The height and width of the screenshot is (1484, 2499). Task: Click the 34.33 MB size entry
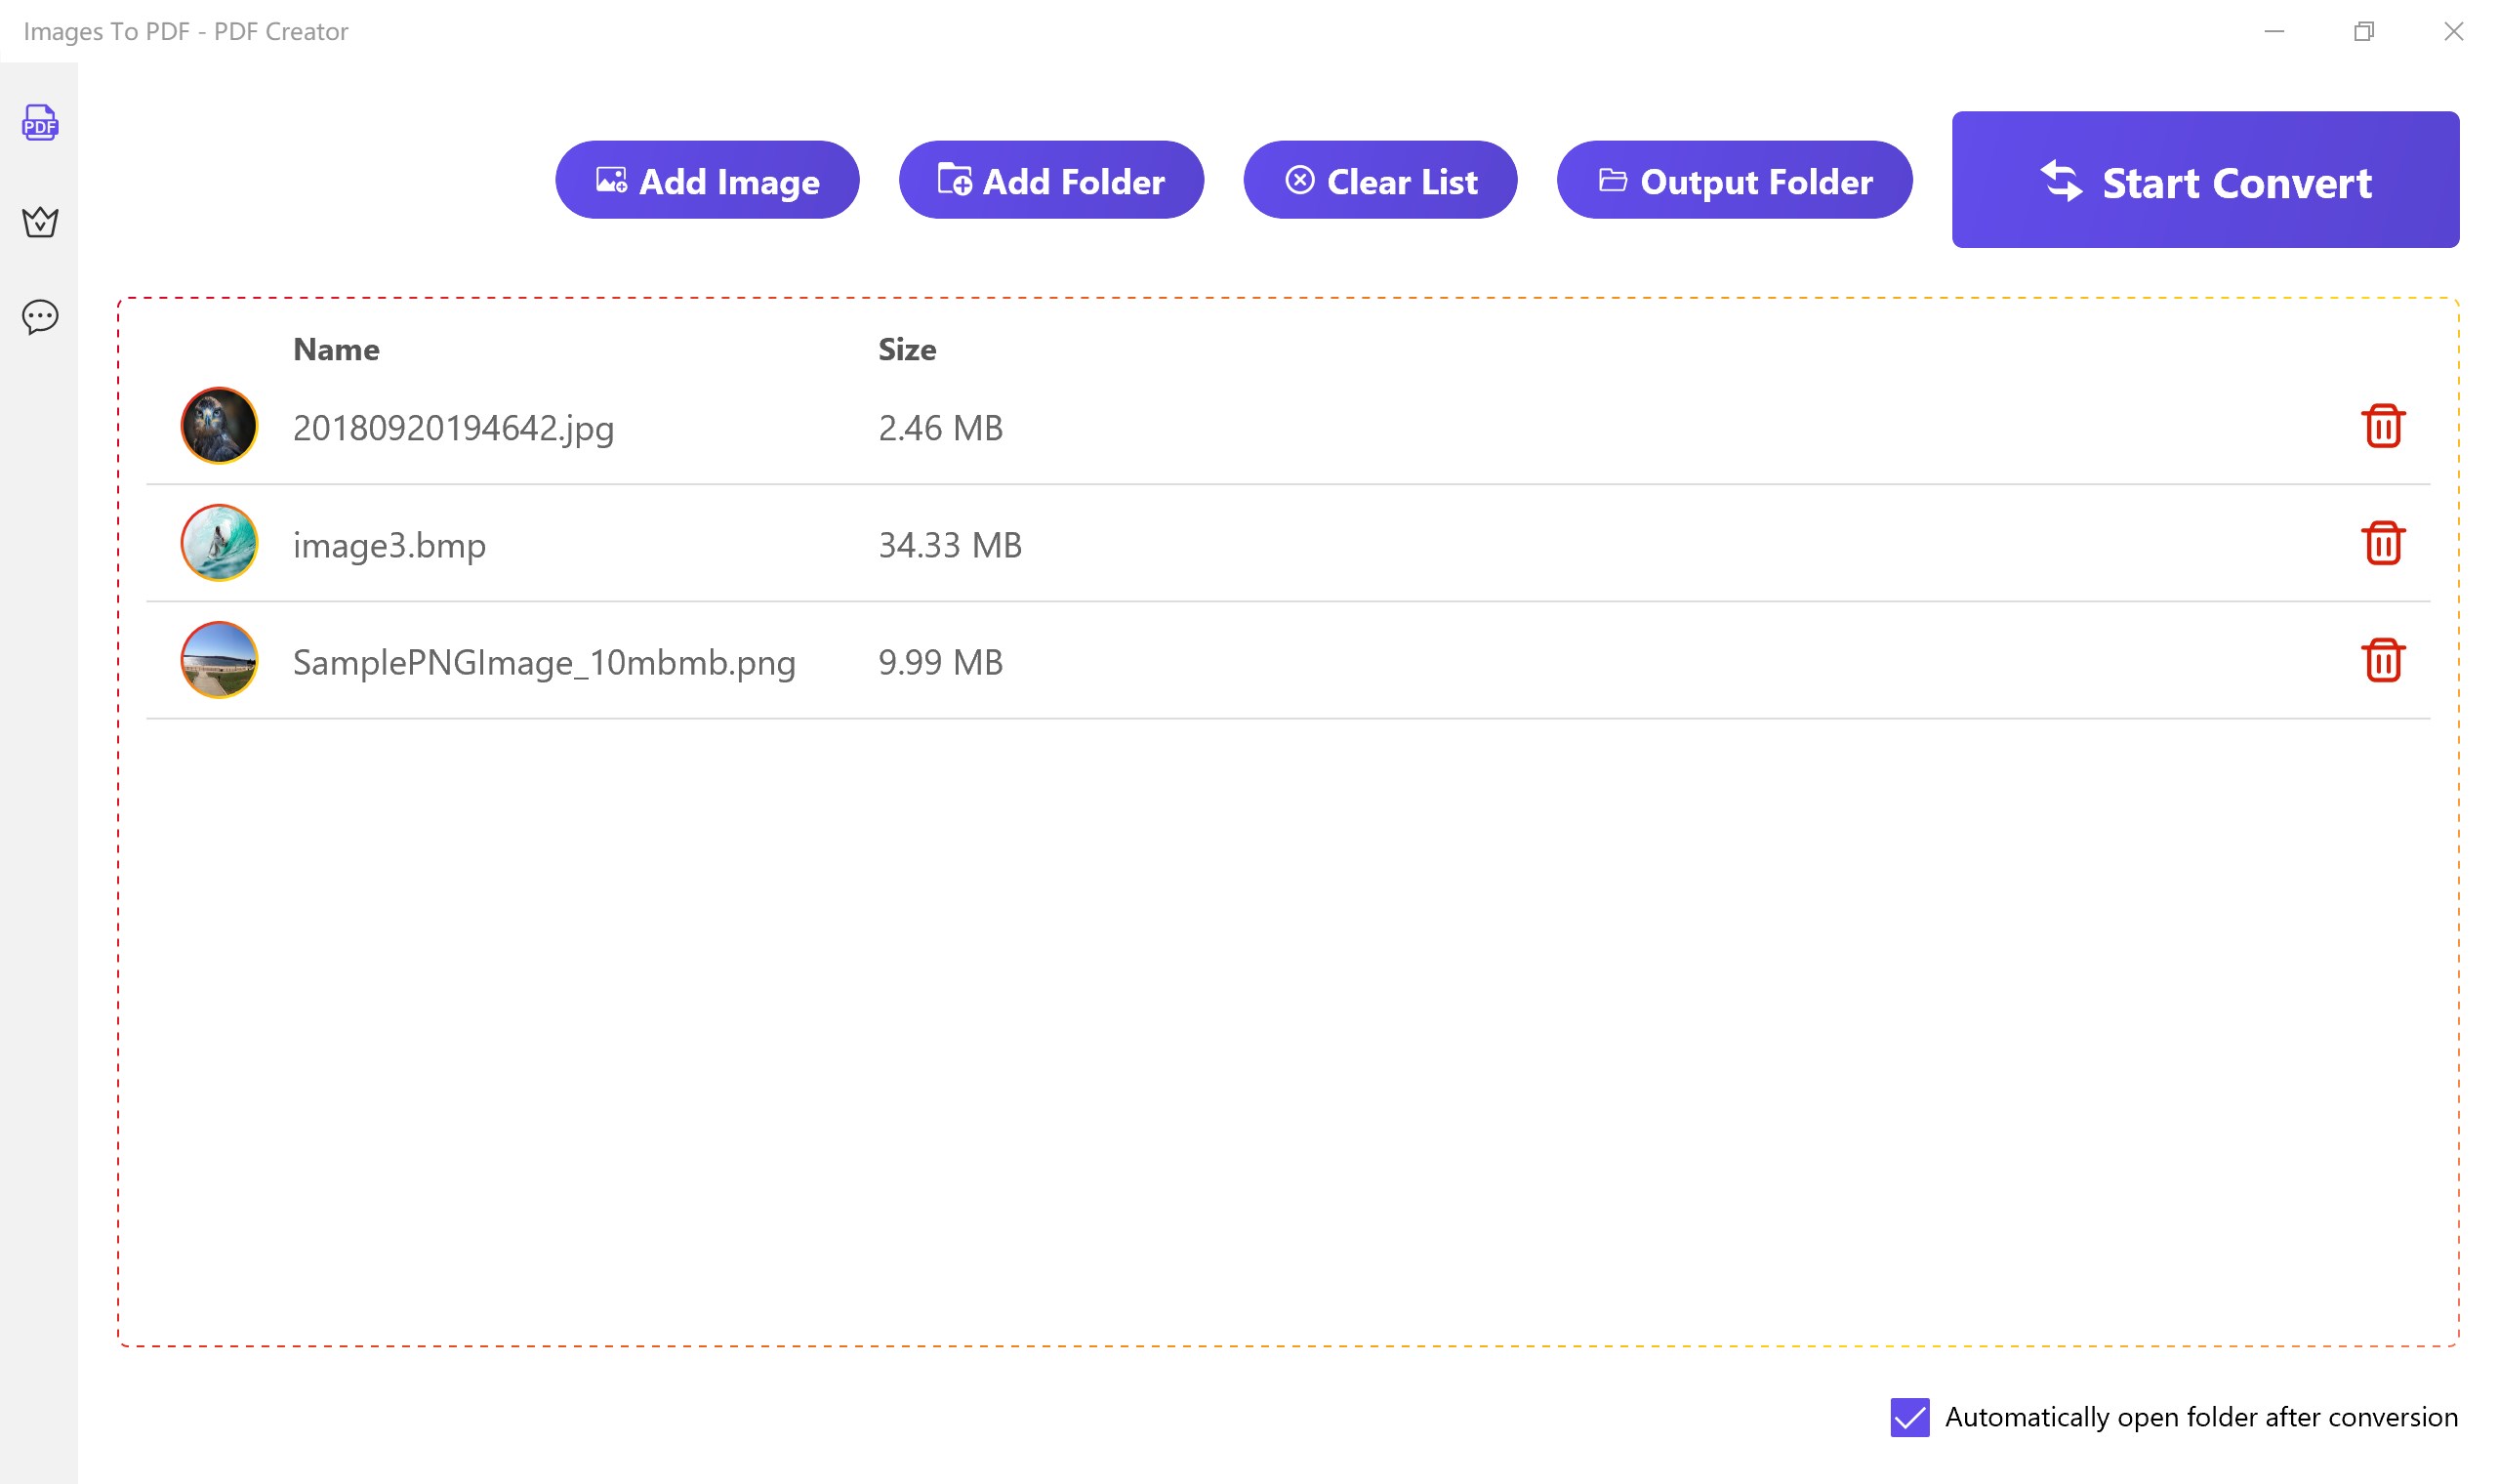950,545
